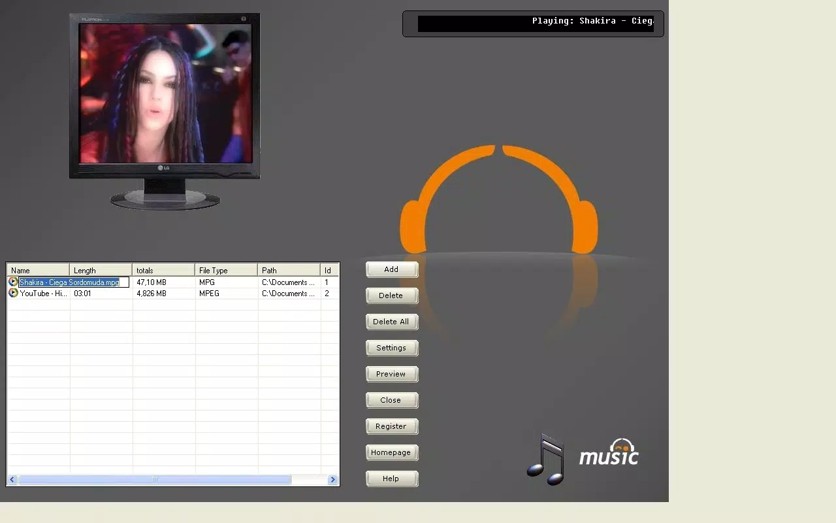Open Help
The width and height of the screenshot is (836, 523).
click(391, 479)
